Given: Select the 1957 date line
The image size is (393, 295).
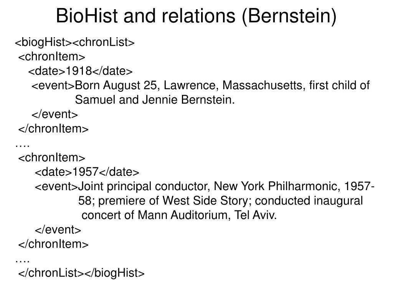Looking at the screenshot, I should (x=87, y=172).
